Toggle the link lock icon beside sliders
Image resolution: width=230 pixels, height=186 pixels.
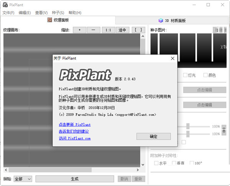(224, 130)
